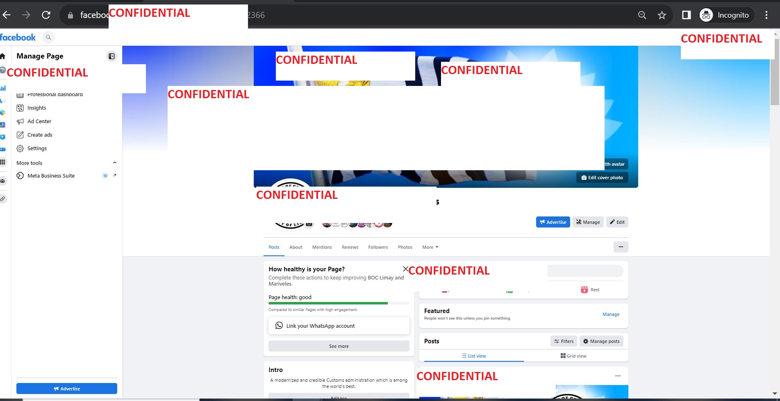Viewport: 780px width, 401px height.
Task: Click the Ad Center megaphone icon
Action: pyautogui.click(x=20, y=122)
